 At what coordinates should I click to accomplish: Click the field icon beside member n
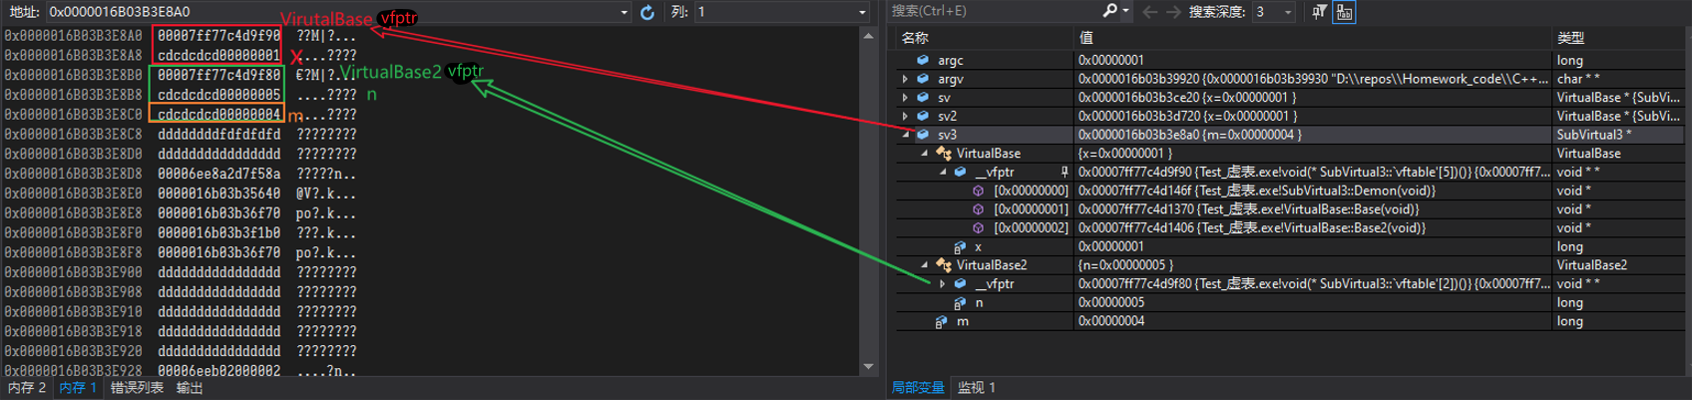pyautogui.click(x=960, y=303)
